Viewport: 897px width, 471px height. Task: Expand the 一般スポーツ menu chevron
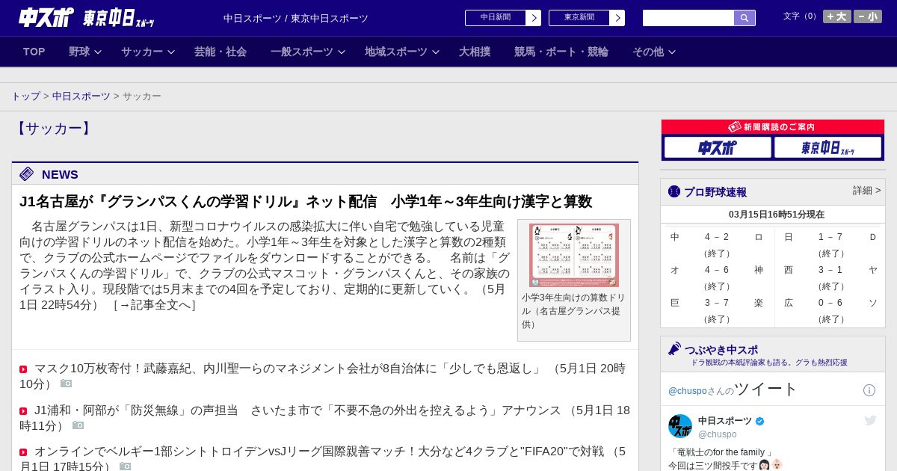click(x=342, y=52)
